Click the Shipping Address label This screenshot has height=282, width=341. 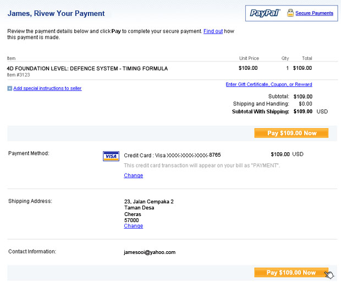tap(30, 201)
